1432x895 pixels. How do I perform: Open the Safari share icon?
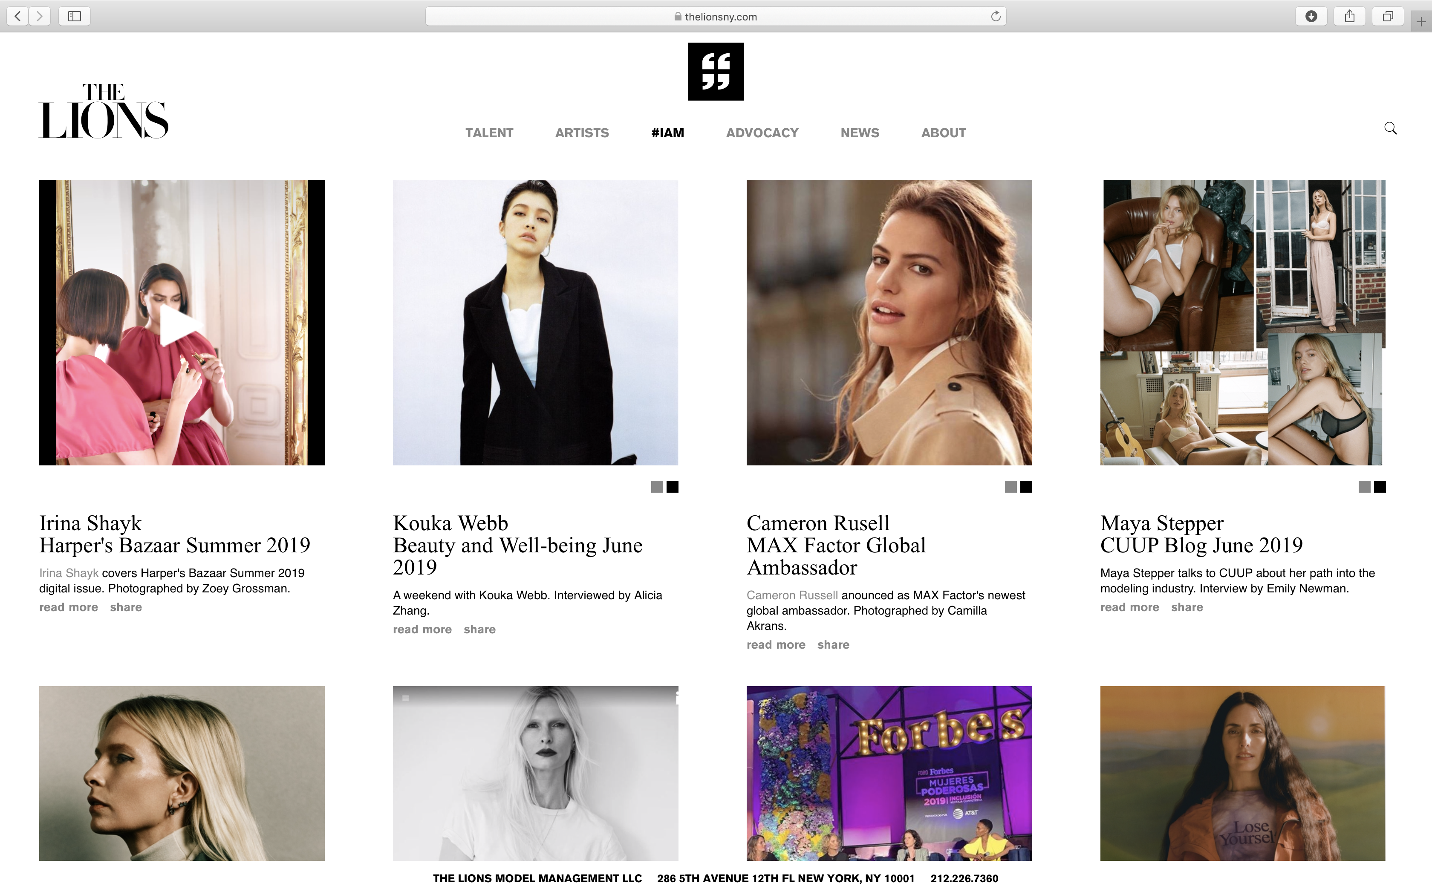tap(1350, 16)
